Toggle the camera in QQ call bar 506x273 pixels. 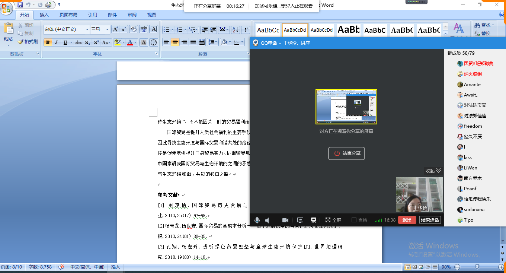[x=285, y=220]
